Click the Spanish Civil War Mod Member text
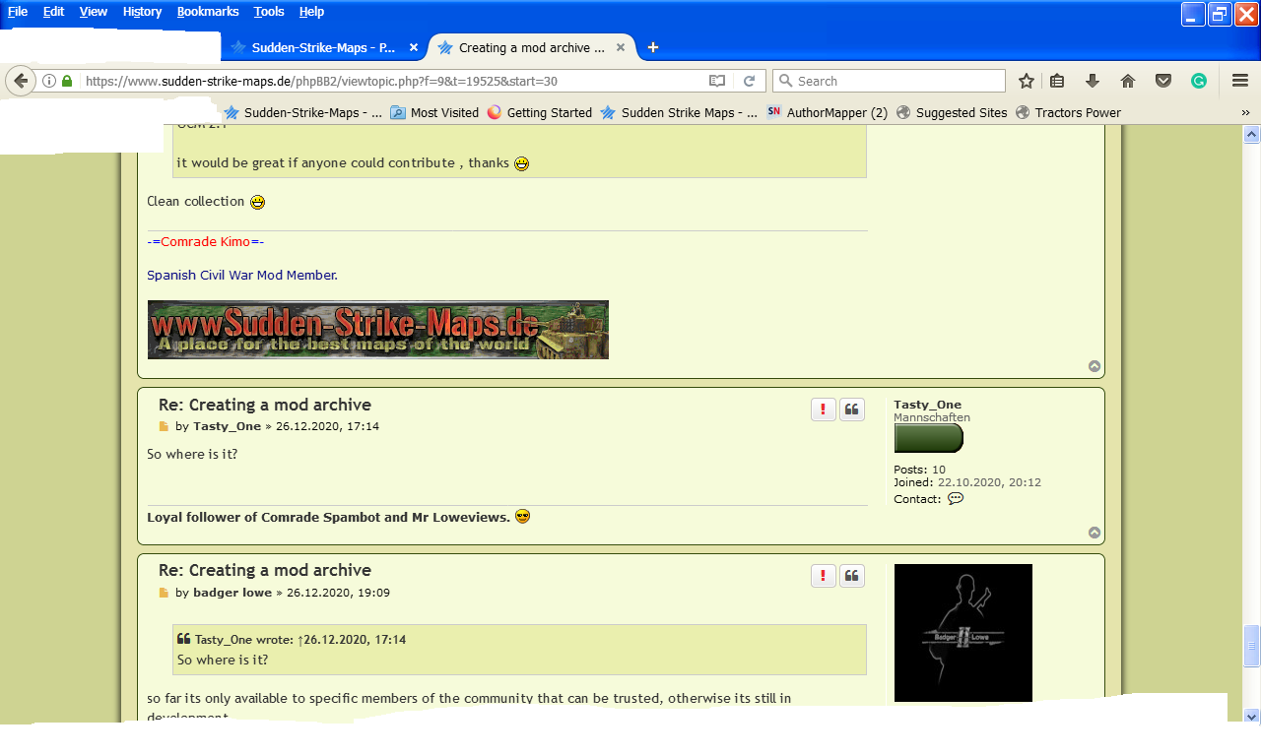The height and width of the screenshot is (756, 1261). 242,276
